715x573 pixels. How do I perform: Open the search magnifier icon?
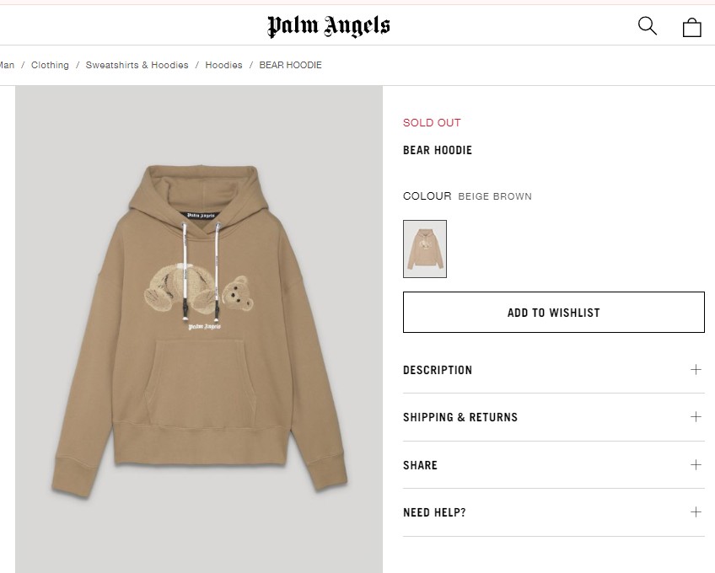pos(647,26)
